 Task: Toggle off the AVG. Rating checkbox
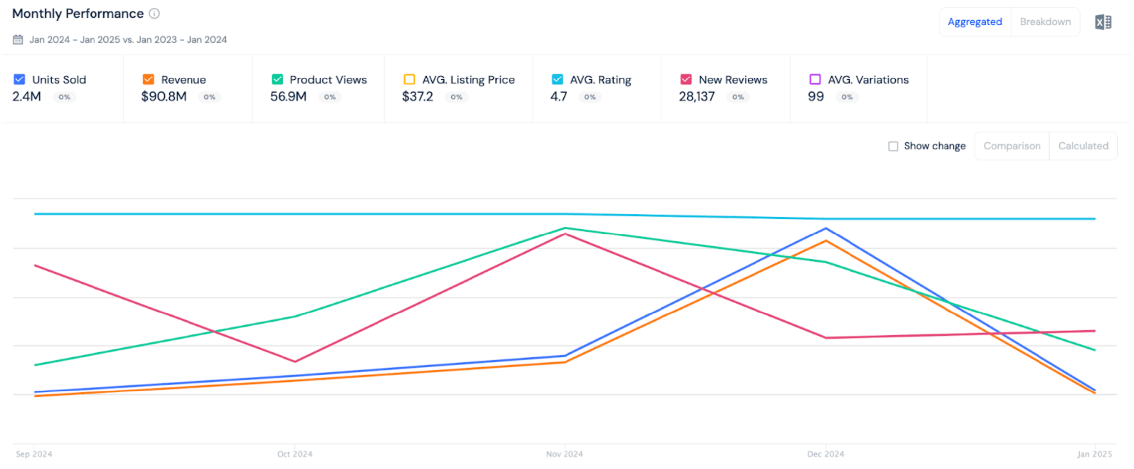click(x=557, y=79)
